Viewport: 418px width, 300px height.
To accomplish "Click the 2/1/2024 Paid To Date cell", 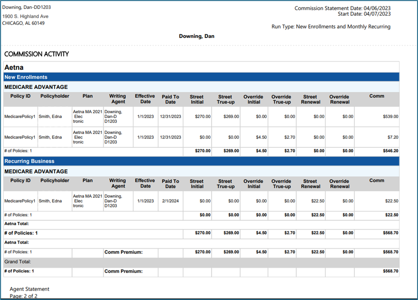I will [x=170, y=201].
